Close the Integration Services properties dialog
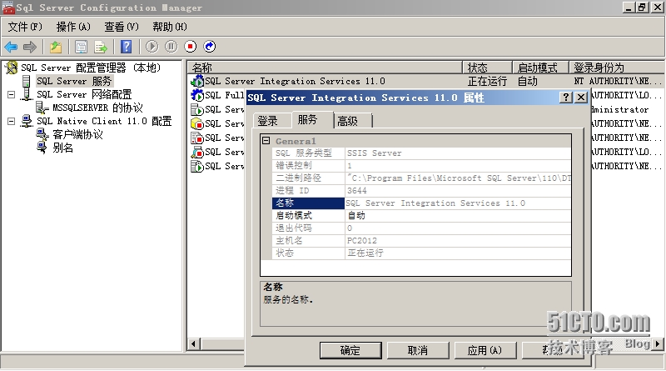666x371 pixels. pyautogui.click(x=581, y=98)
